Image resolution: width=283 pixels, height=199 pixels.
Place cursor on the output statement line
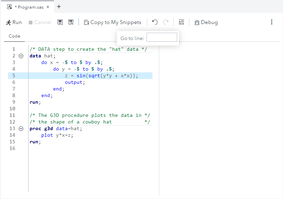(74, 82)
